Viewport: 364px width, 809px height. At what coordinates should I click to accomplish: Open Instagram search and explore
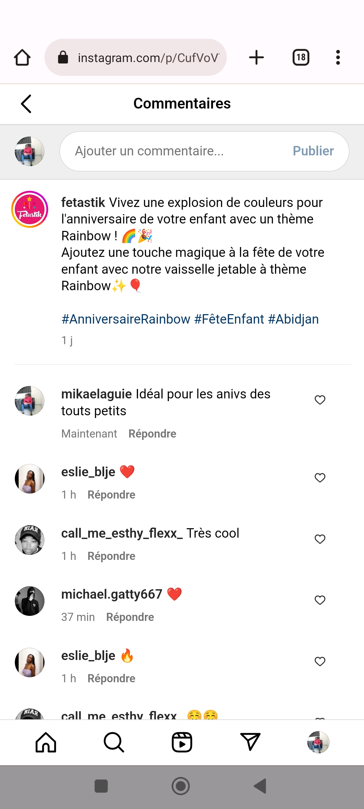[x=114, y=742]
